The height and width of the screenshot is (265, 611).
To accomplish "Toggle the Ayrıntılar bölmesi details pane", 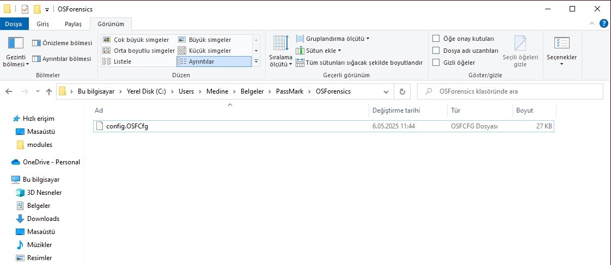I will point(62,59).
